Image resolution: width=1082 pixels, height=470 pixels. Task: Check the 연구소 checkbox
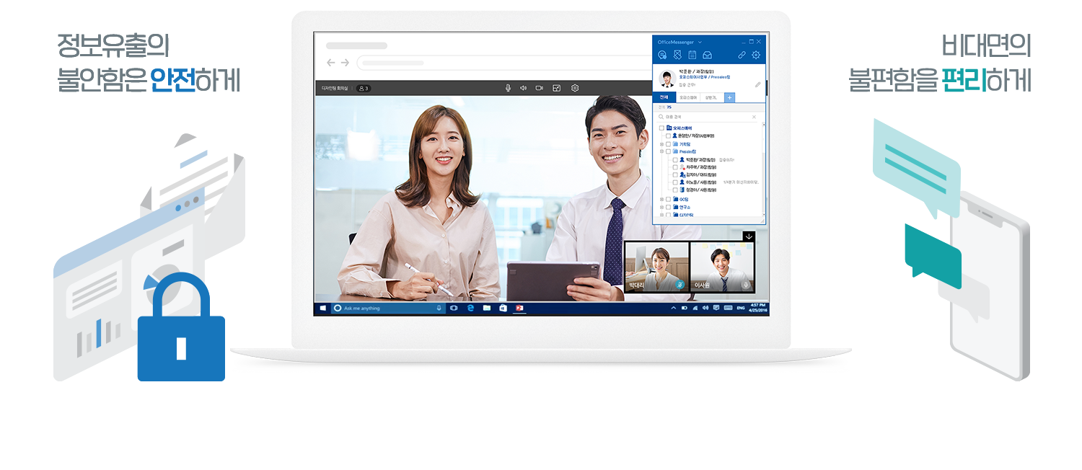669,207
